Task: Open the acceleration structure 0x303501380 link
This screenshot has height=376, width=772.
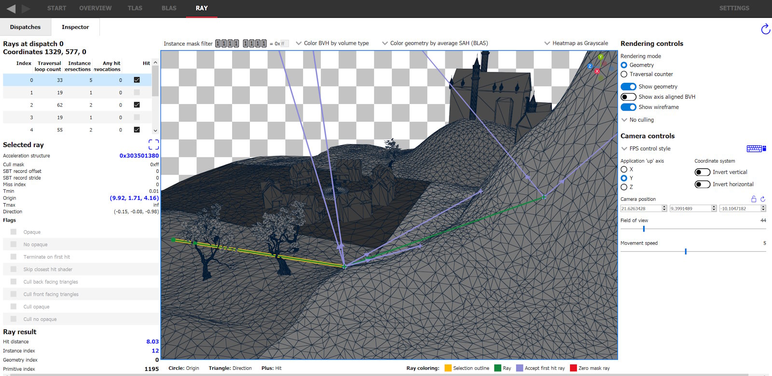Action: 139,156
